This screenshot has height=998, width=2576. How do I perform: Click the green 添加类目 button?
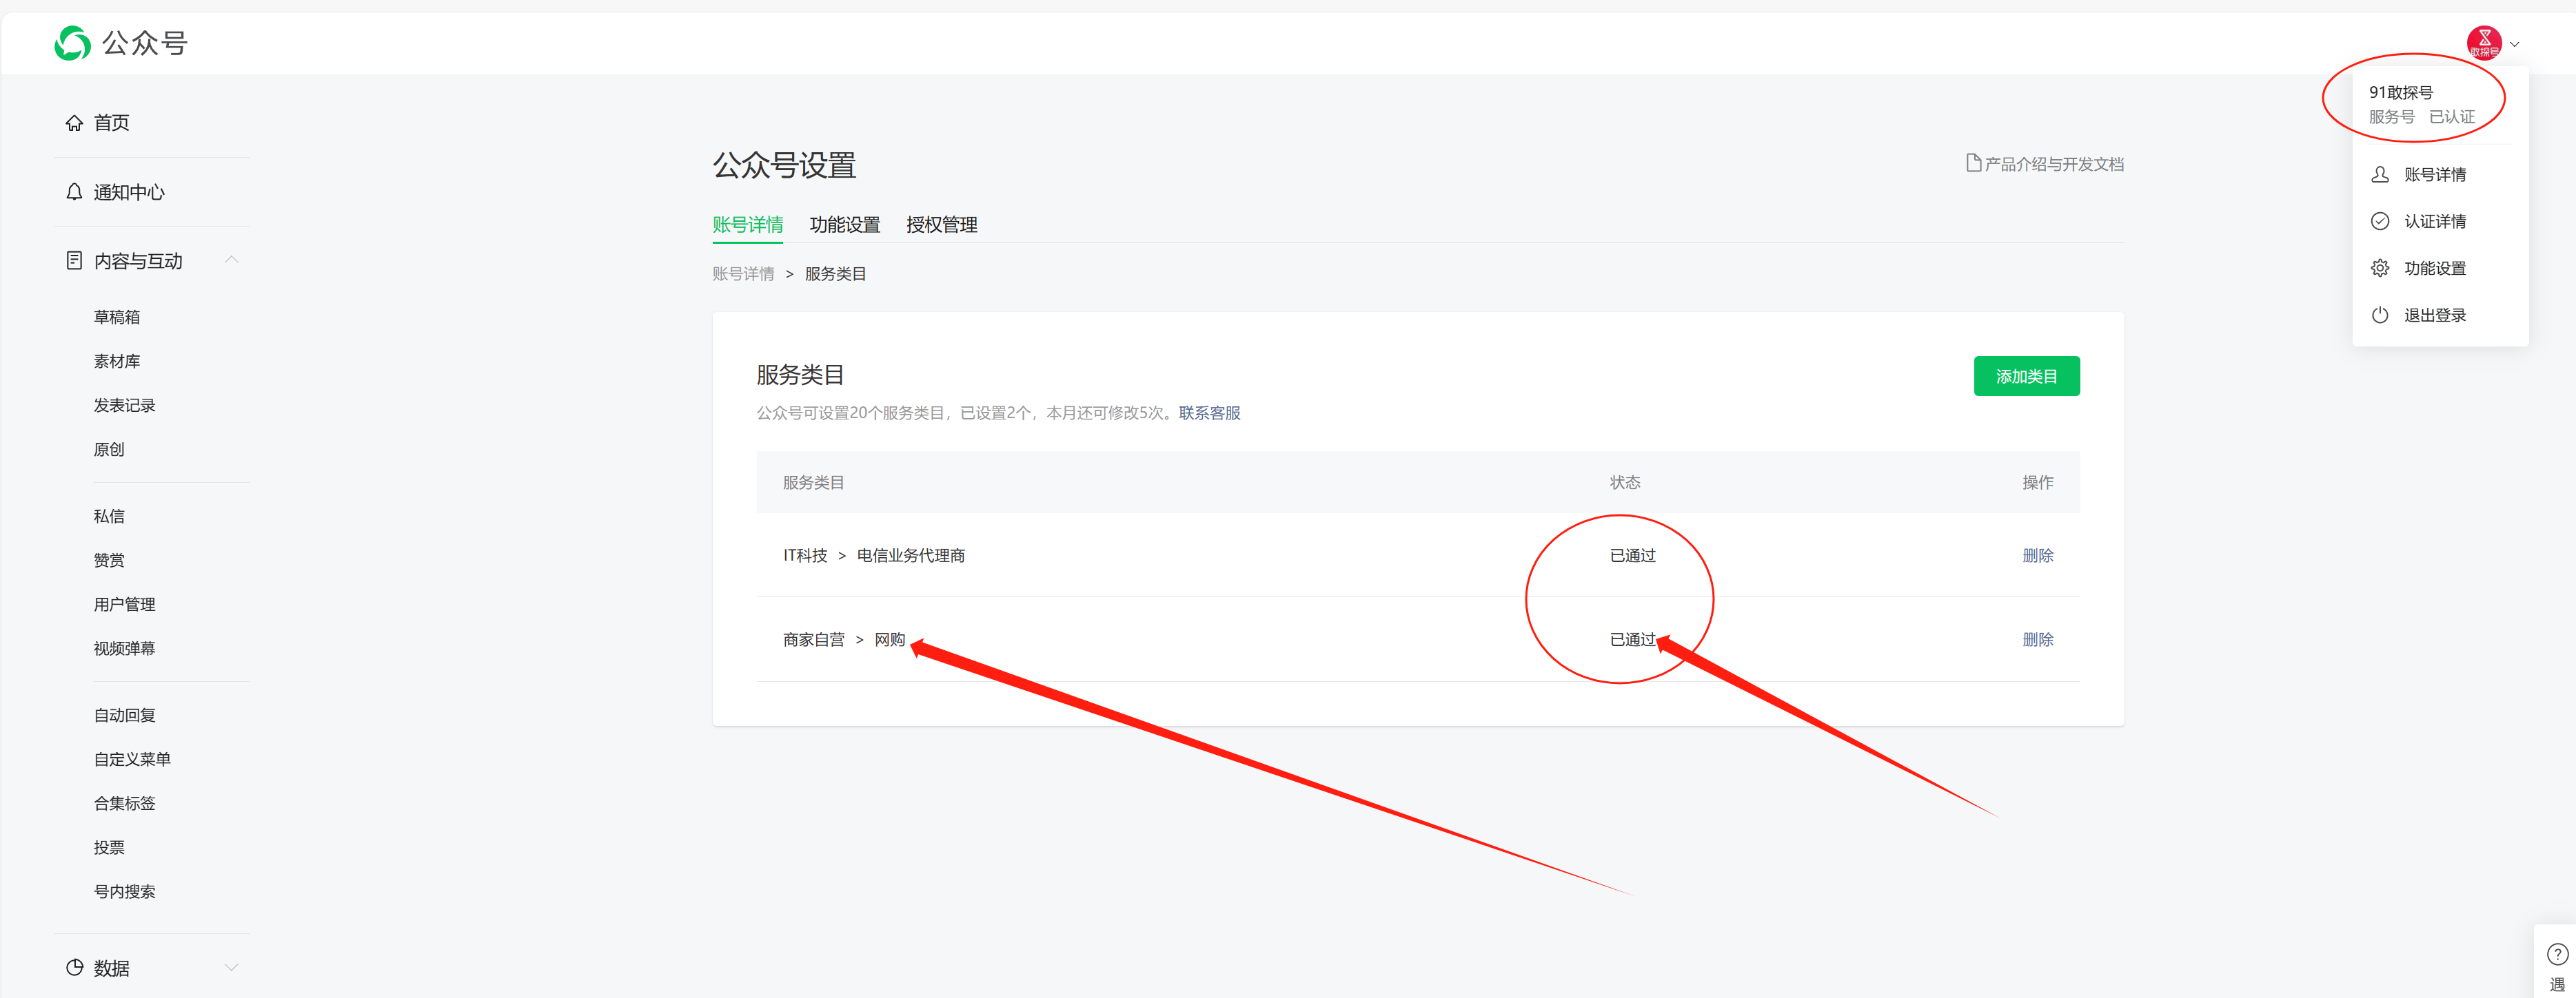click(2026, 377)
